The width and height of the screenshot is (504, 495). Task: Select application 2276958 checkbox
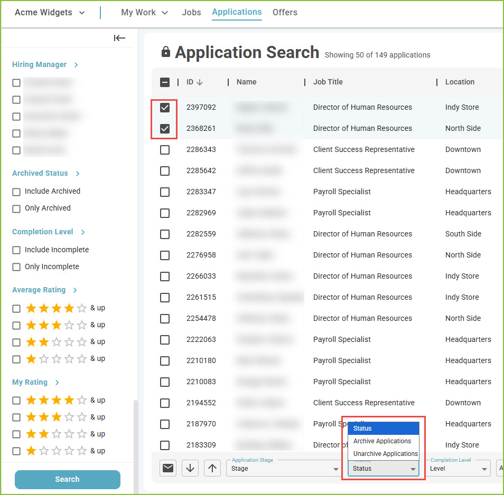click(x=165, y=255)
